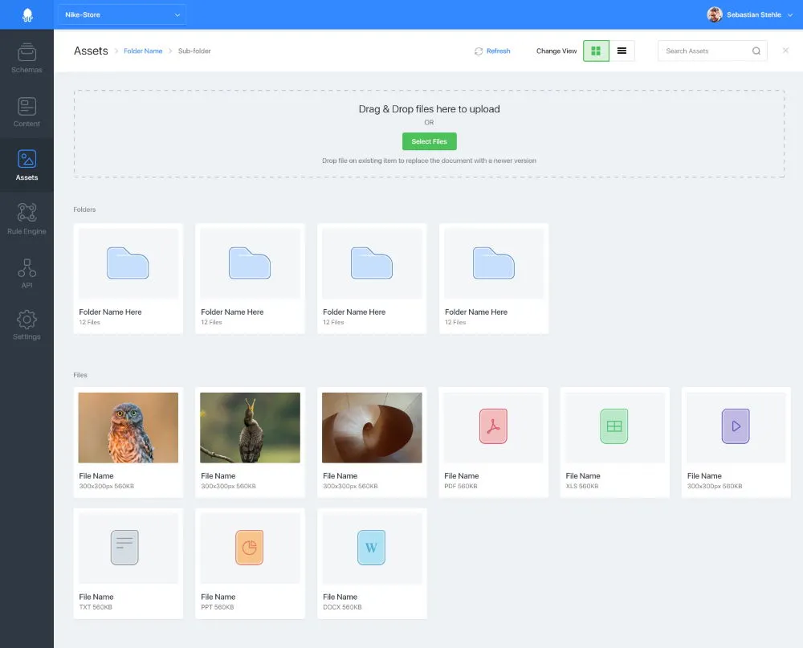
Task: Go to the API sidebar section
Action: coord(26,273)
